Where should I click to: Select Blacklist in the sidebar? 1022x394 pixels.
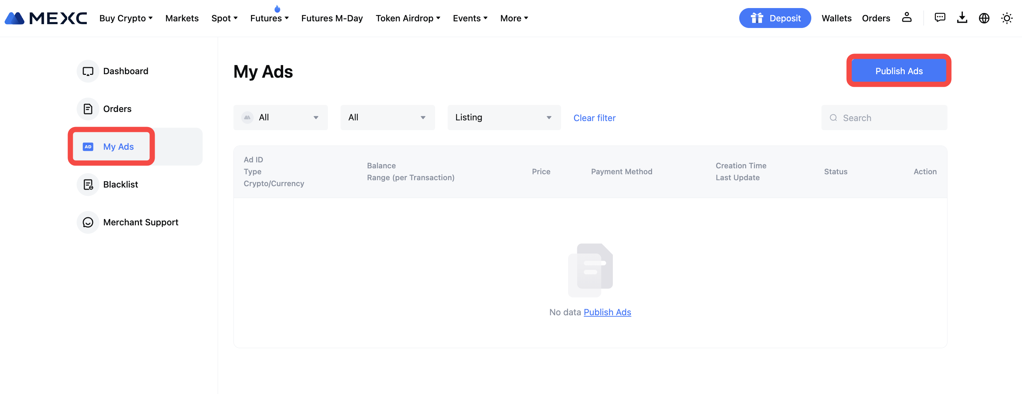point(120,184)
